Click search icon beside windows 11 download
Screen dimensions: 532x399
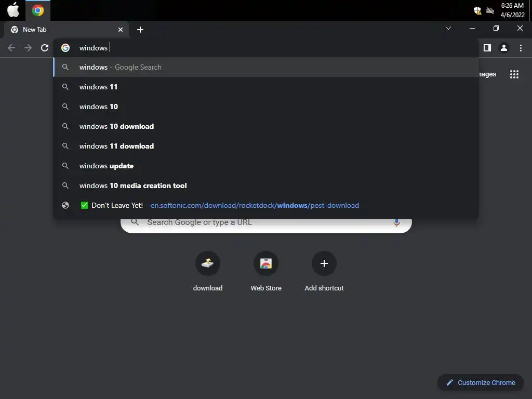point(65,146)
